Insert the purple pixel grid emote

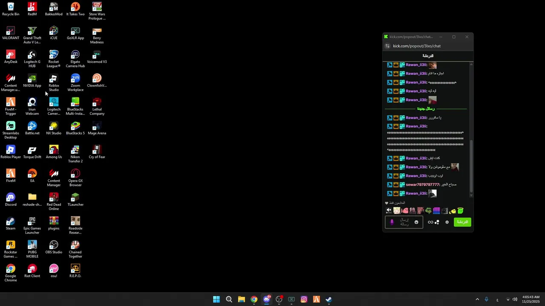[436, 210]
